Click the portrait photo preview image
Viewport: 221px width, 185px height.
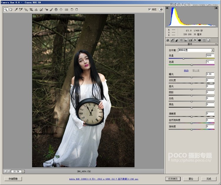click(83, 91)
